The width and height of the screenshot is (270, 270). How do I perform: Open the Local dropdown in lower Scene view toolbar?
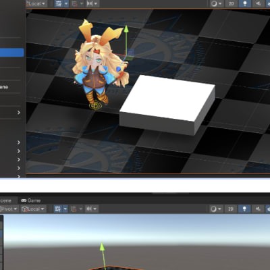click(34, 209)
